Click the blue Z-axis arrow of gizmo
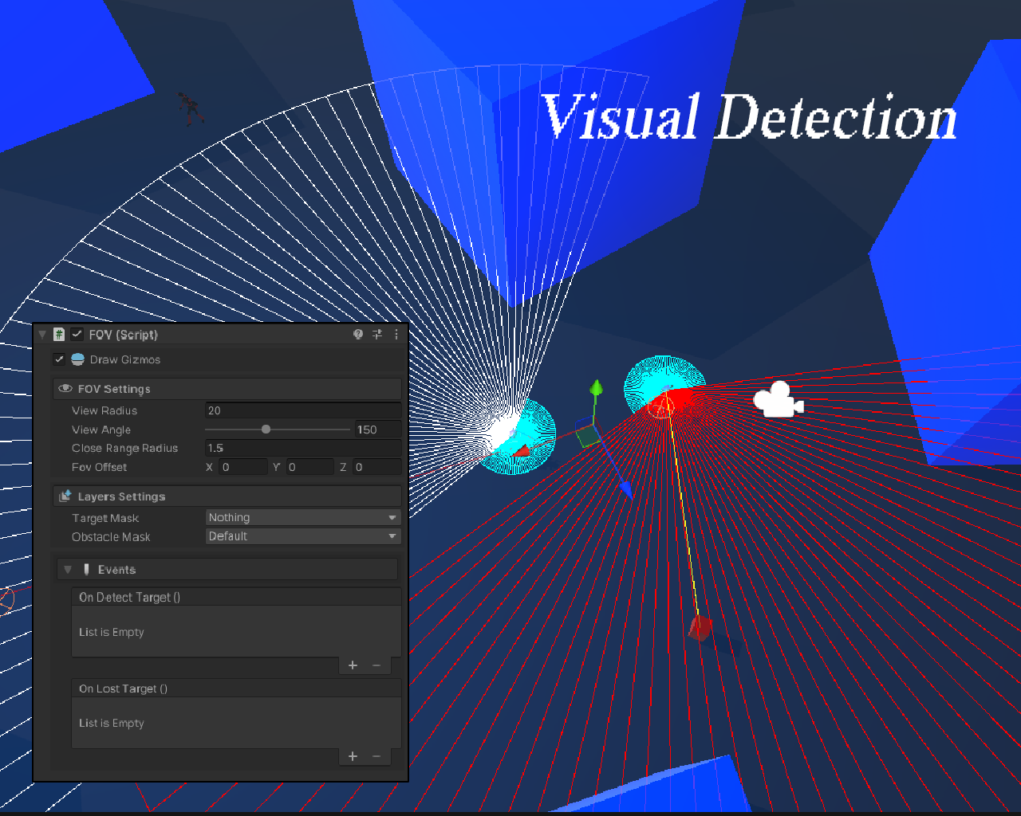The height and width of the screenshot is (816, 1021). pos(627,488)
